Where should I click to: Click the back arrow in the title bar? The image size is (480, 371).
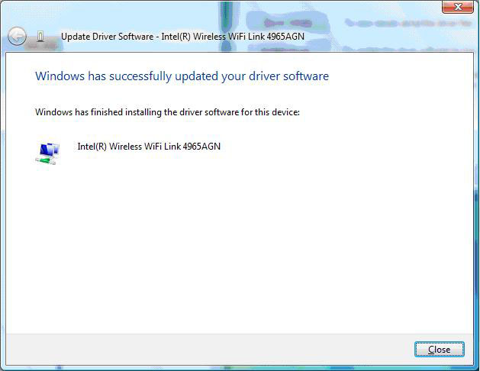pyautogui.click(x=17, y=37)
